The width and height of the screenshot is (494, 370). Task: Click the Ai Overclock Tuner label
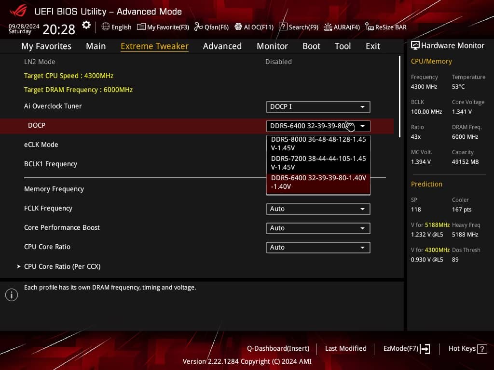(53, 106)
